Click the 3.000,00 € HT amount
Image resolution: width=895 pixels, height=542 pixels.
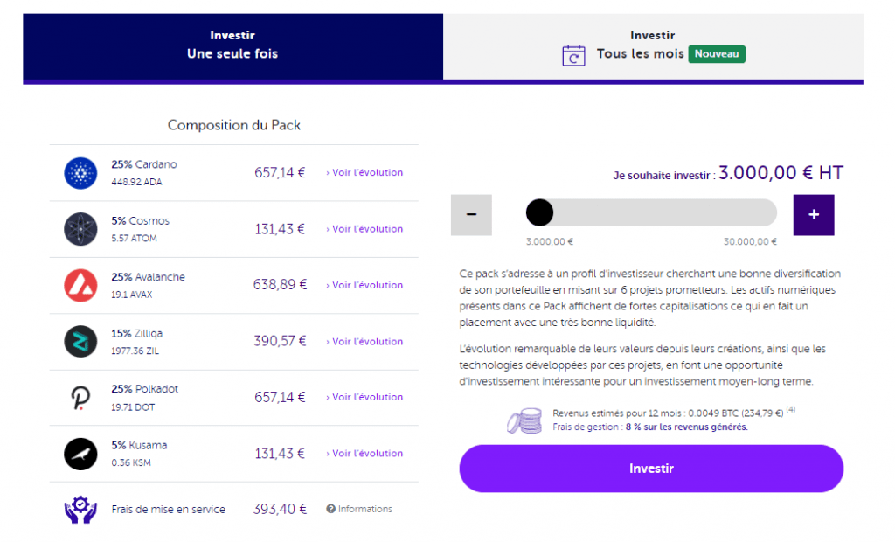781,172
